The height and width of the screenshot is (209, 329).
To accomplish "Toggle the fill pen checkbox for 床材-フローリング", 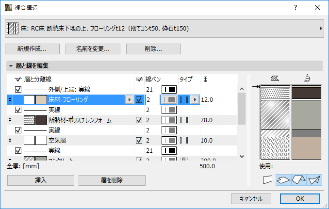I will (x=139, y=99).
